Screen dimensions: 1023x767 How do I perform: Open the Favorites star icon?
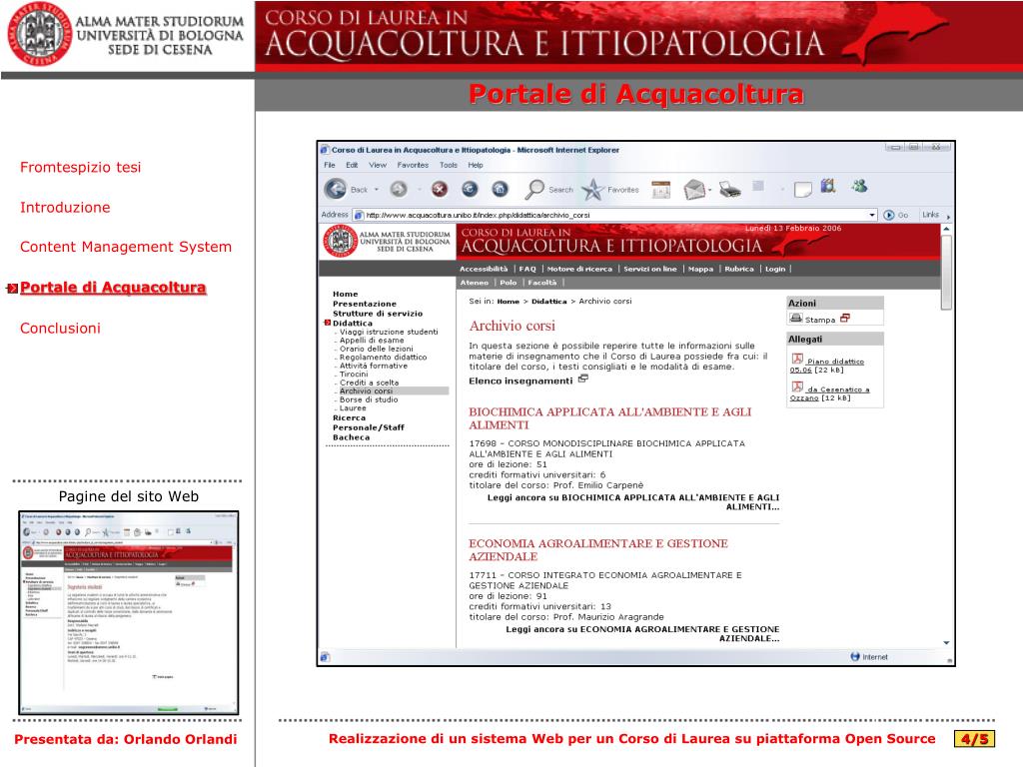tap(592, 190)
